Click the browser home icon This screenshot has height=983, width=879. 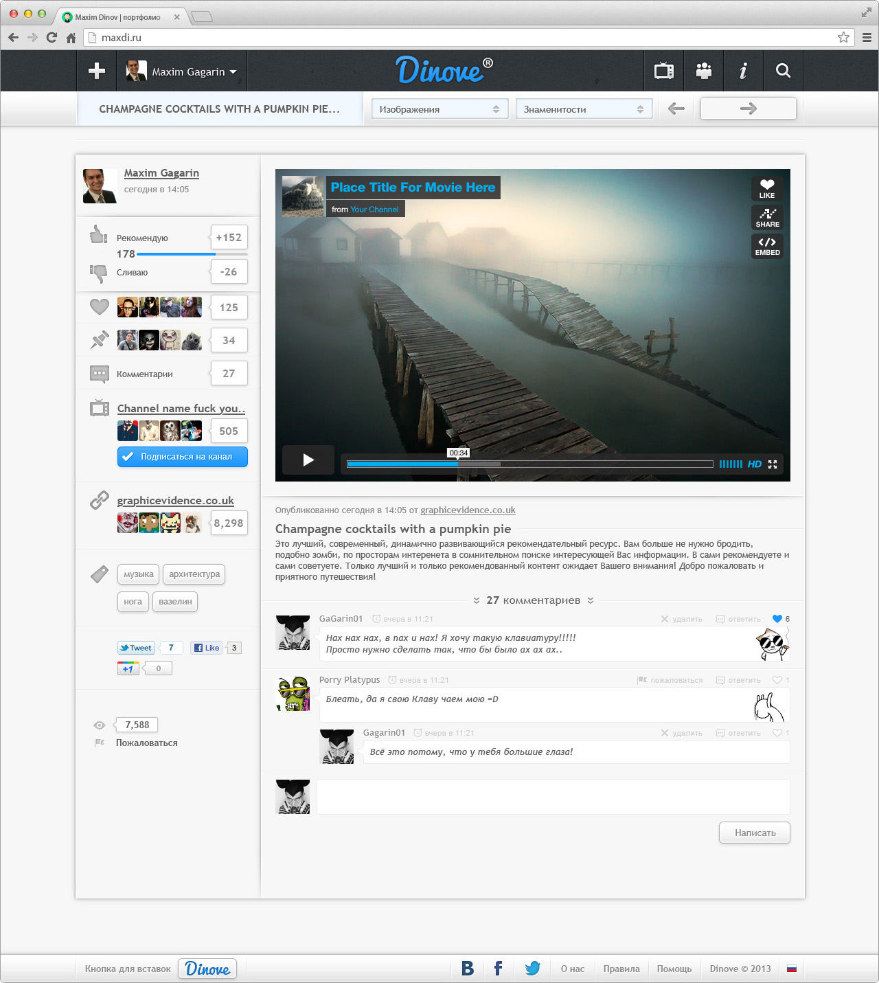71,38
